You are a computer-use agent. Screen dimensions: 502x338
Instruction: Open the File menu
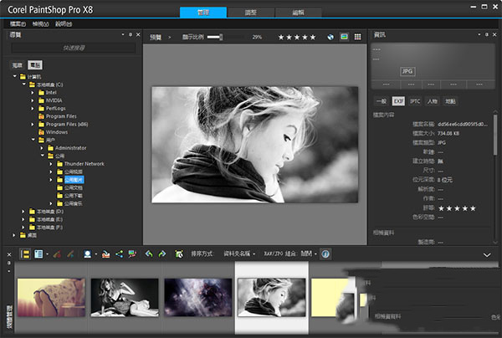(18, 23)
